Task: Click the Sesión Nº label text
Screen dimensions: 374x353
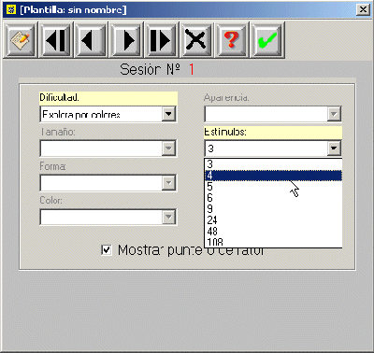Action: 151,69
